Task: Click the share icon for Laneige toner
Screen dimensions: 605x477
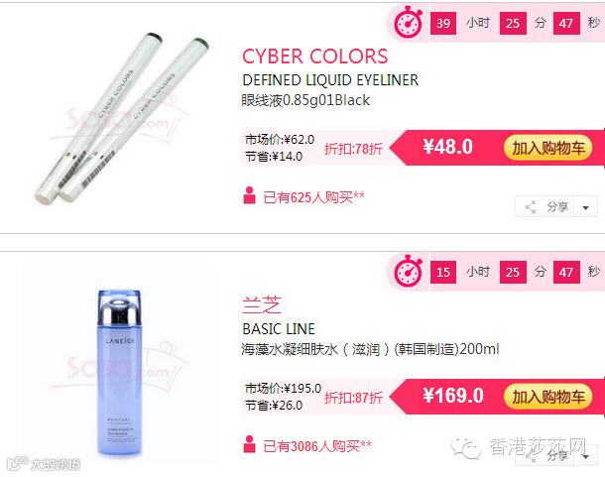Action: (x=531, y=456)
